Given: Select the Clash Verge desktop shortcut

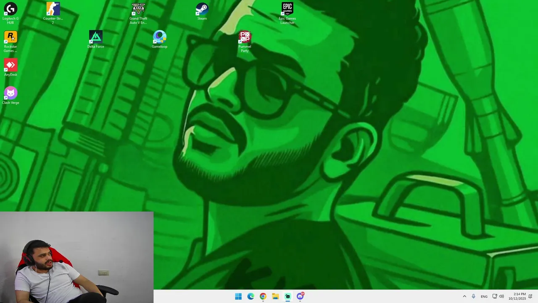Looking at the screenshot, I should [x=11, y=96].
